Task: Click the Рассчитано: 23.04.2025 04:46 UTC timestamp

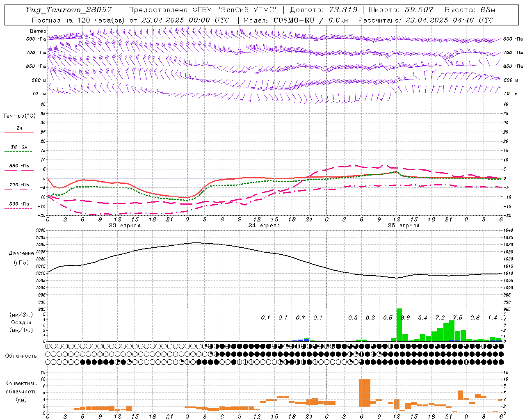Action: pos(426,20)
